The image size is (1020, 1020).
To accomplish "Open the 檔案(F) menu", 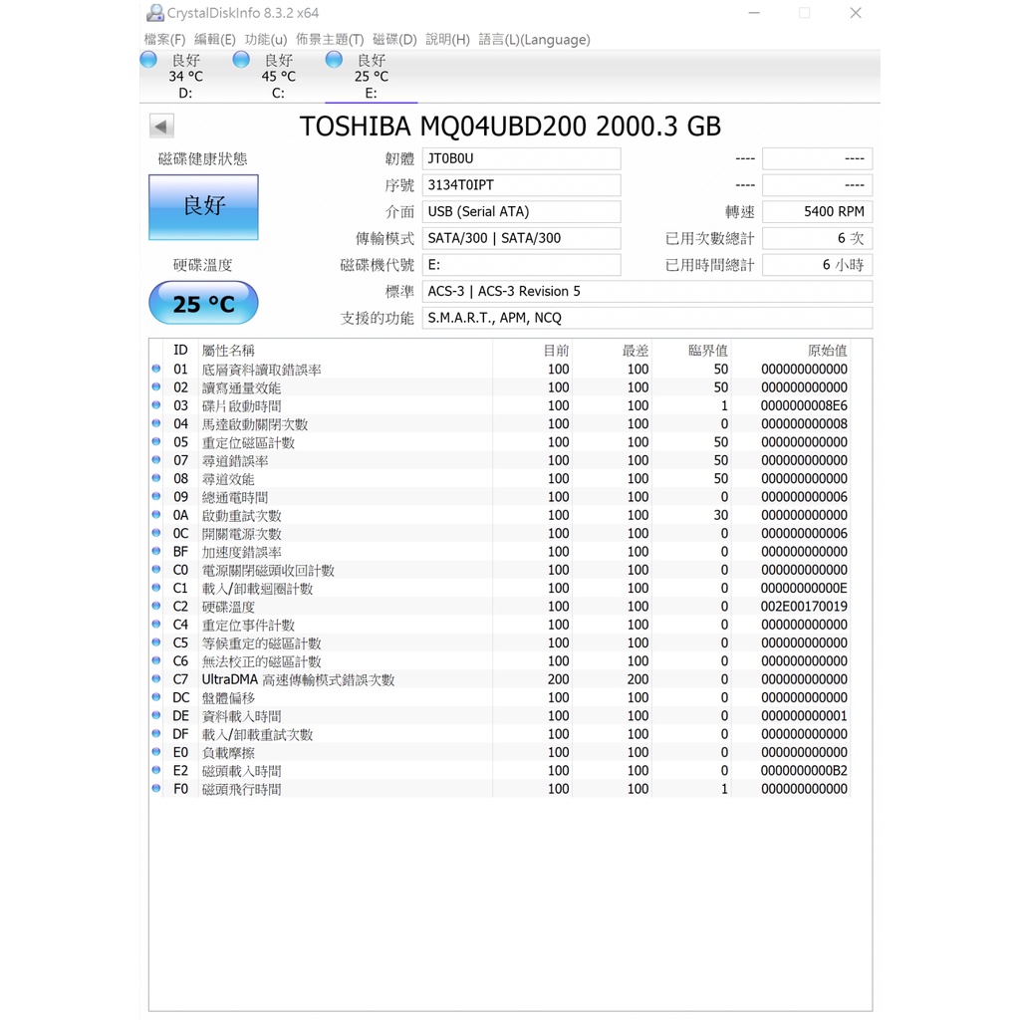I will click(x=164, y=40).
